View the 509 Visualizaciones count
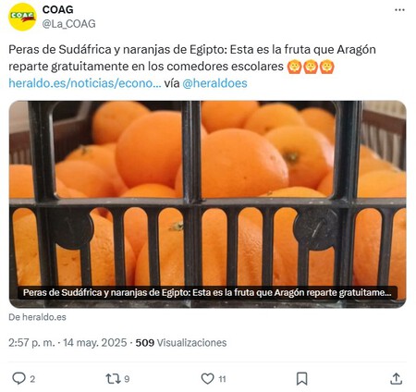 click(x=181, y=343)
